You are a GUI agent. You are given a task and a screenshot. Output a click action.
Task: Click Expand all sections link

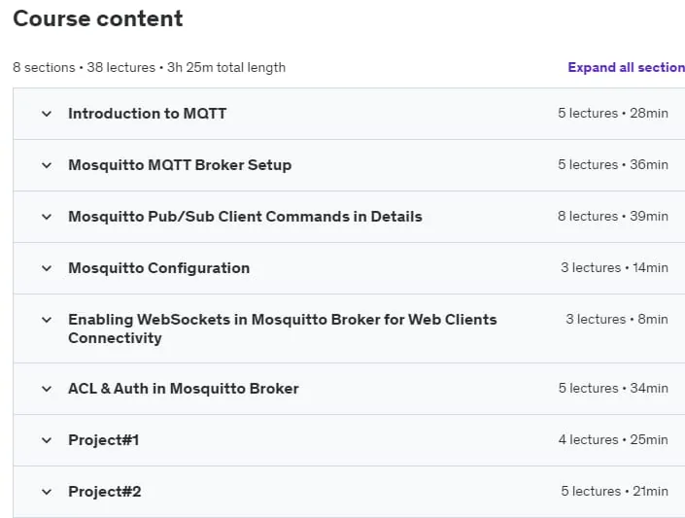coord(626,67)
